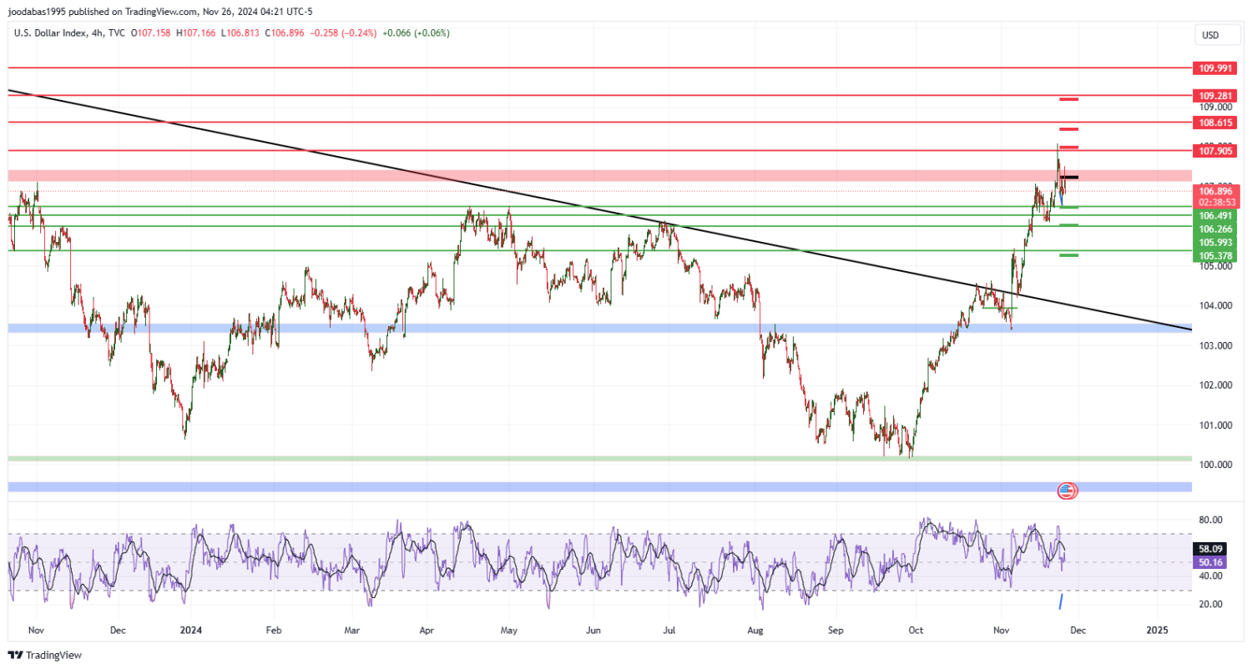Click the close value C106.896
Viewport: 1252px width, 669px height.
(285, 33)
